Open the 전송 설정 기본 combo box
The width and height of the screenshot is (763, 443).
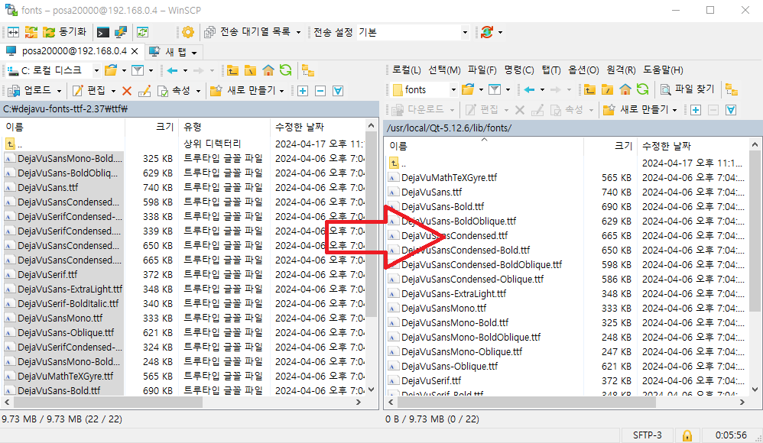tap(413, 32)
